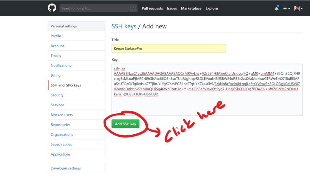Click the slash shortcut icon in search
The width and height of the screenshot is (310, 179).
133,8
